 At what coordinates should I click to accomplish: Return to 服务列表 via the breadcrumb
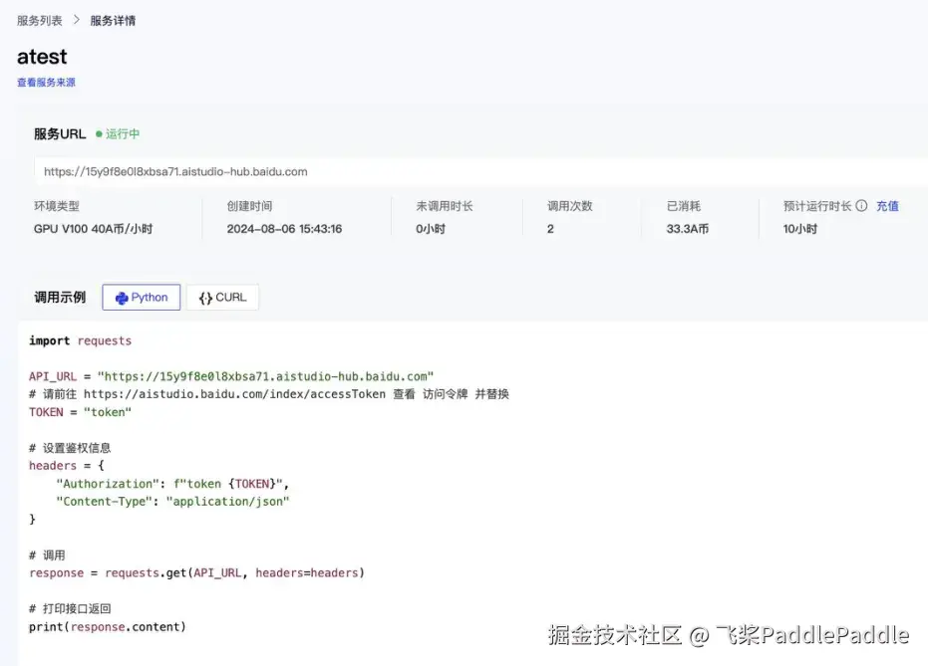point(40,18)
